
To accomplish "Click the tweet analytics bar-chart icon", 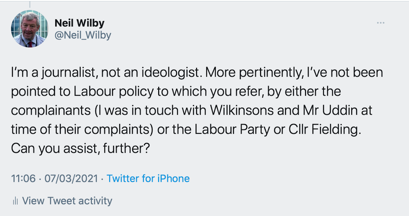I will tap(15, 201).
